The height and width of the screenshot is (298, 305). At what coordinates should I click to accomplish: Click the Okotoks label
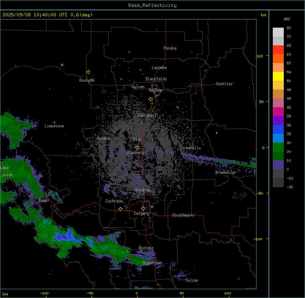click(146, 248)
